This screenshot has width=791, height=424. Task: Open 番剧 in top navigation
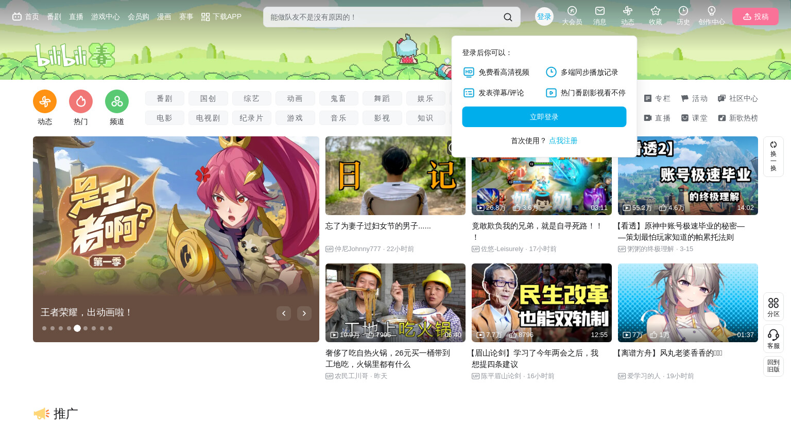(54, 16)
